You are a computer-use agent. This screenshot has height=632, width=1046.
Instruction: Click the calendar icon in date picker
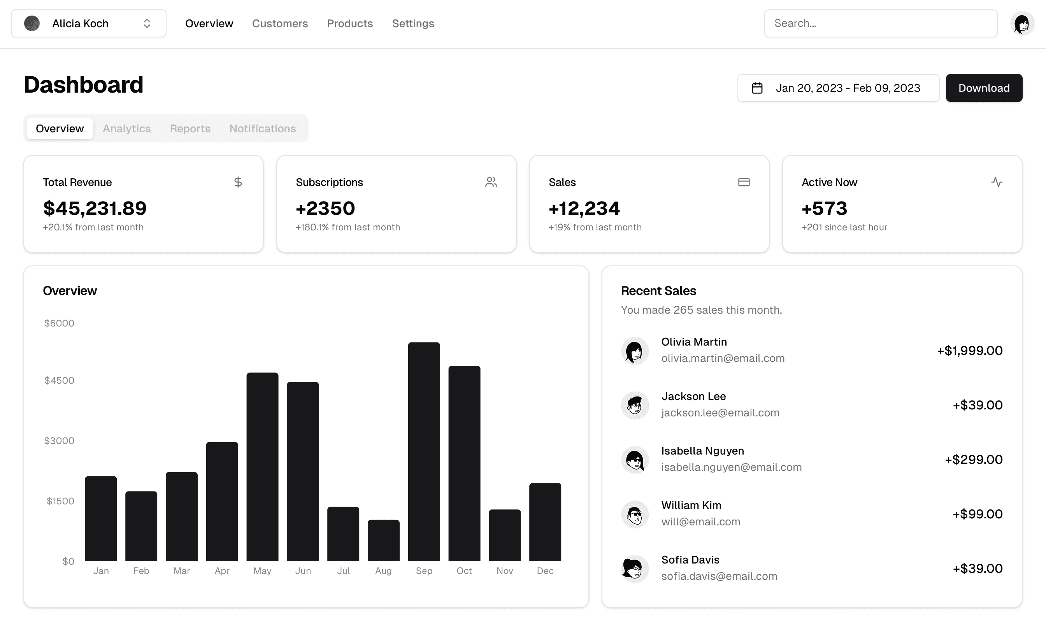(757, 88)
